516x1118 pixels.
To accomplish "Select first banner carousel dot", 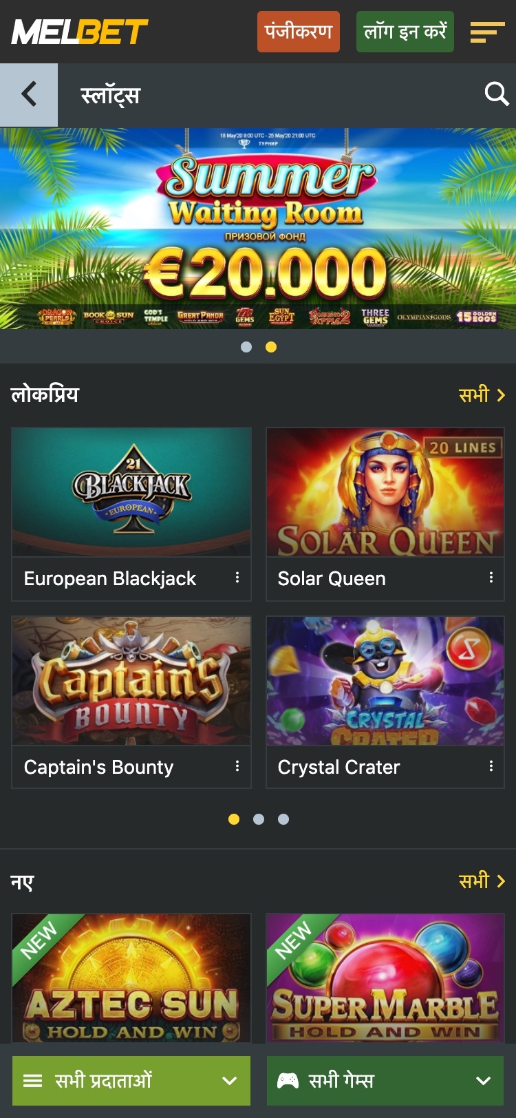I will click(246, 347).
